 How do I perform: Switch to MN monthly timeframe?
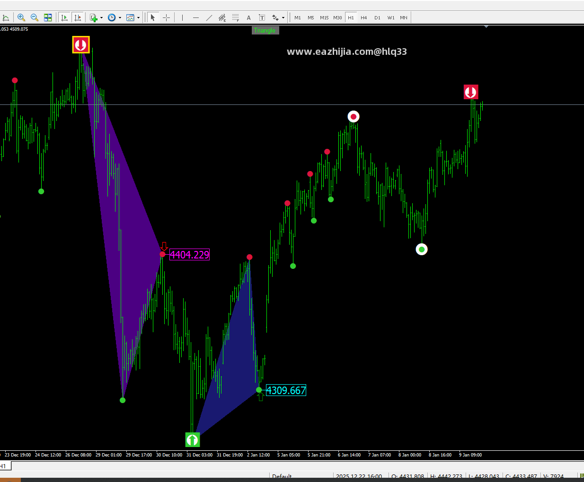[404, 17]
